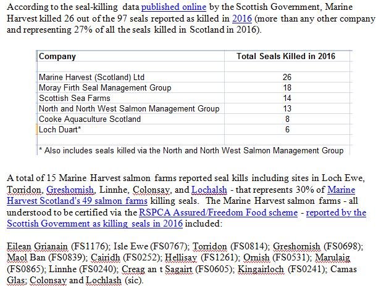
Task: Select the "Company" column header cell
Action: tap(57, 56)
